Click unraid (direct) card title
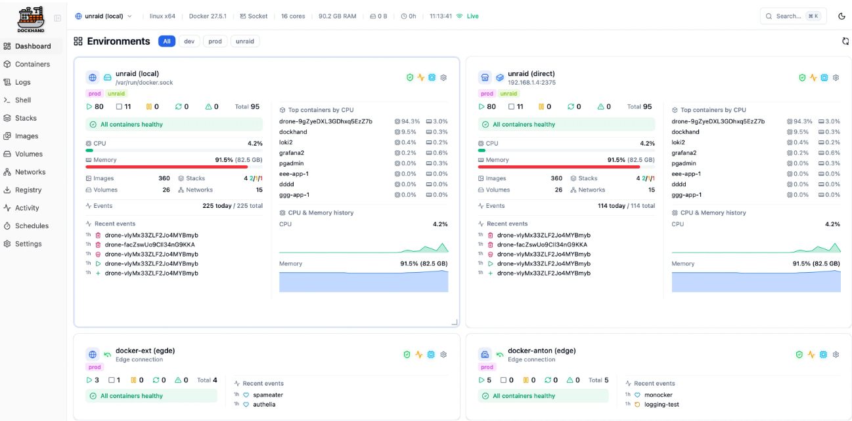The height and width of the screenshot is (421, 852). tap(531, 73)
